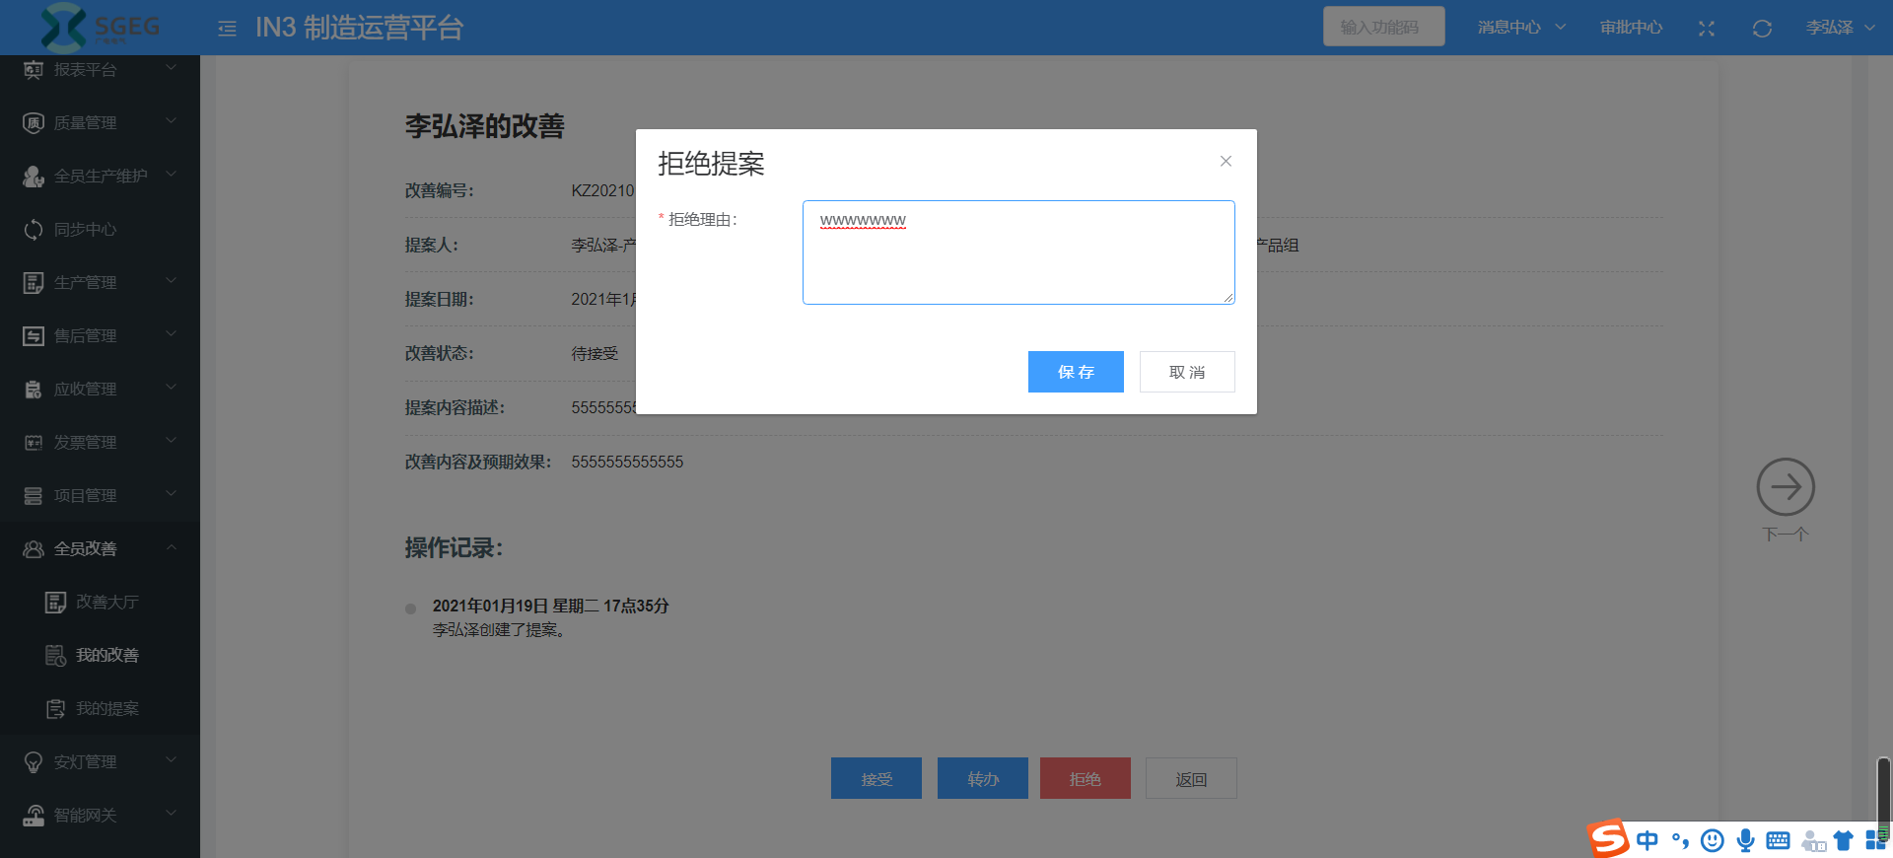Click the sidebar collapse hamburger icon
The height and width of the screenshot is (858, 1893).
click(227, 29)
